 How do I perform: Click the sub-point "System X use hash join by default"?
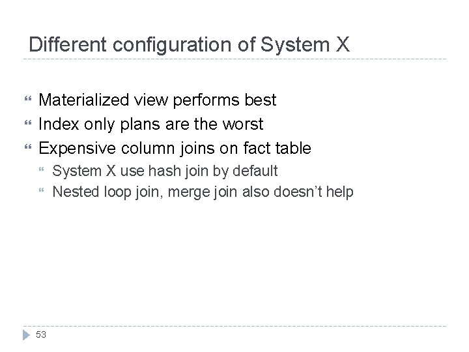coord(165,171)
